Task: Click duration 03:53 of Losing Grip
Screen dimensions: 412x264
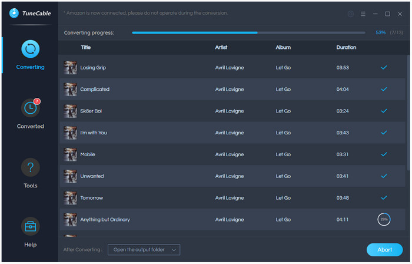Action: pyautogui.click(x=343, y=68)
